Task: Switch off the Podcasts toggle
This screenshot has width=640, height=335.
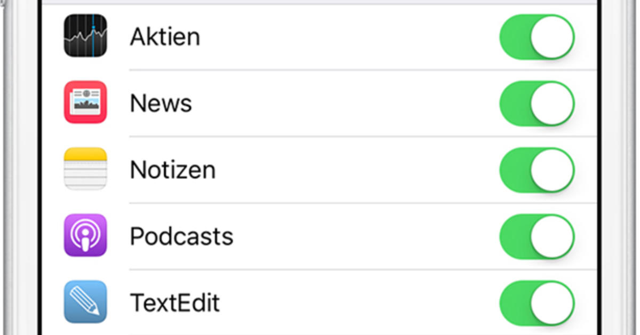Action: [538, 237]
